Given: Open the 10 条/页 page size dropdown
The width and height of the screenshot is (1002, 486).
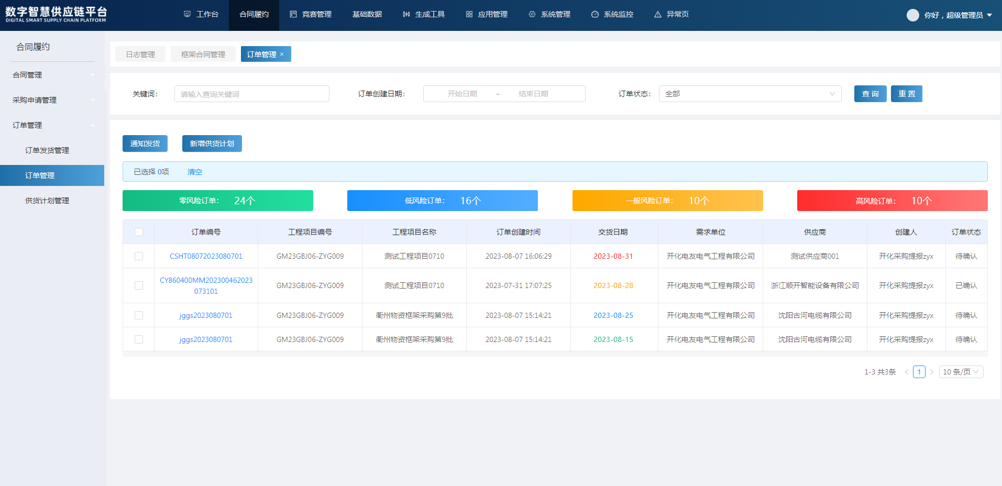Looking at the screenshot, I should 961,372.
